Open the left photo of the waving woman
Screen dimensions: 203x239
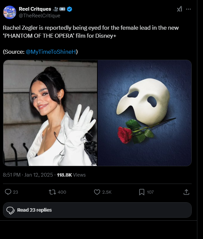(x=50, y=113)
